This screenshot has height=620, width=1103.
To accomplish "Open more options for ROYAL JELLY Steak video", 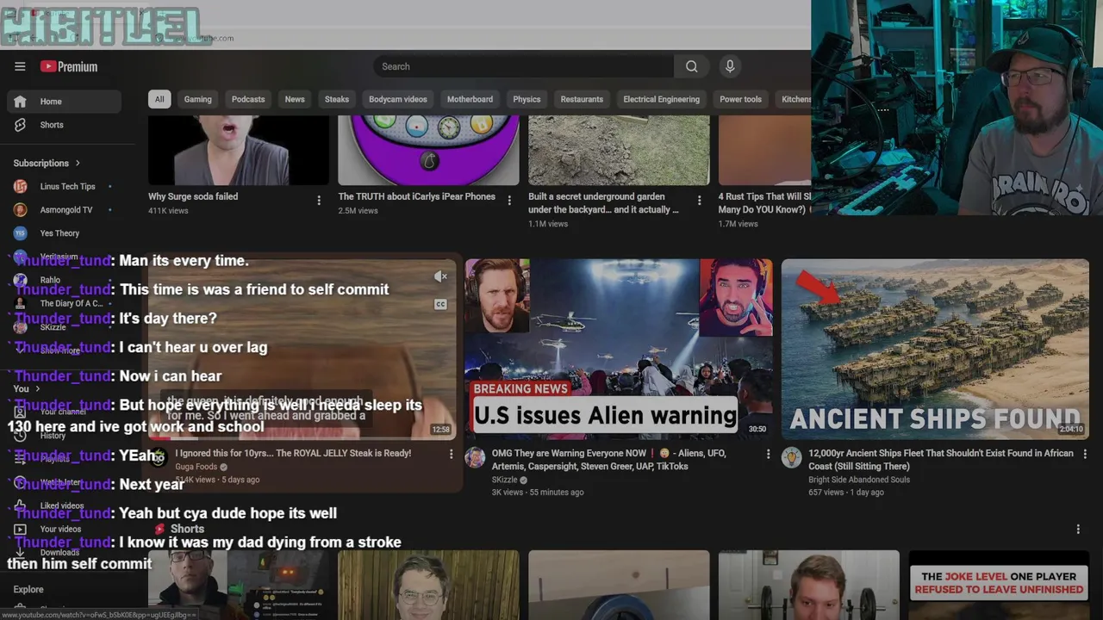I will [451, 454].
